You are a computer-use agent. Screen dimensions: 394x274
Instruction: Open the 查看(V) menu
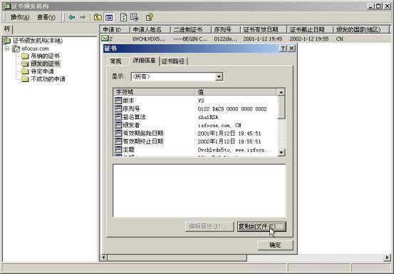46,17
